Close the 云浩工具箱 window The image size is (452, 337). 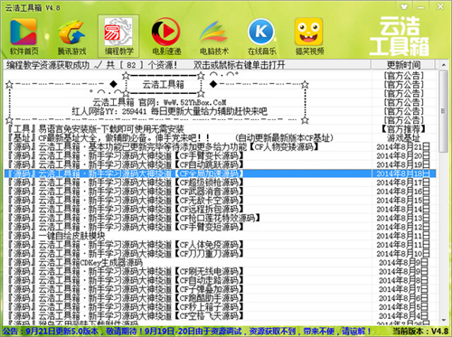440,6
